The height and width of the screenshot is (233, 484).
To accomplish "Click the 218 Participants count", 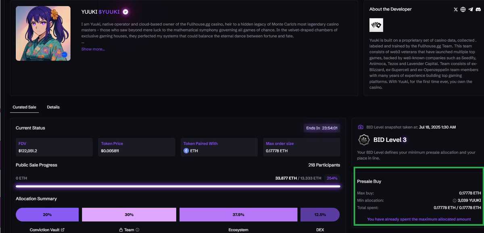I will pyautogui.click(x=324, y=165).
